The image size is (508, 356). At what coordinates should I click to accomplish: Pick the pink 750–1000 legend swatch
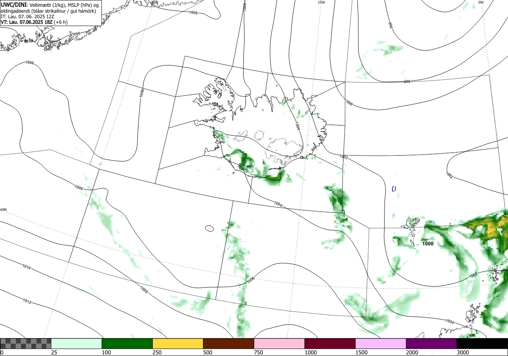(279, 343)
